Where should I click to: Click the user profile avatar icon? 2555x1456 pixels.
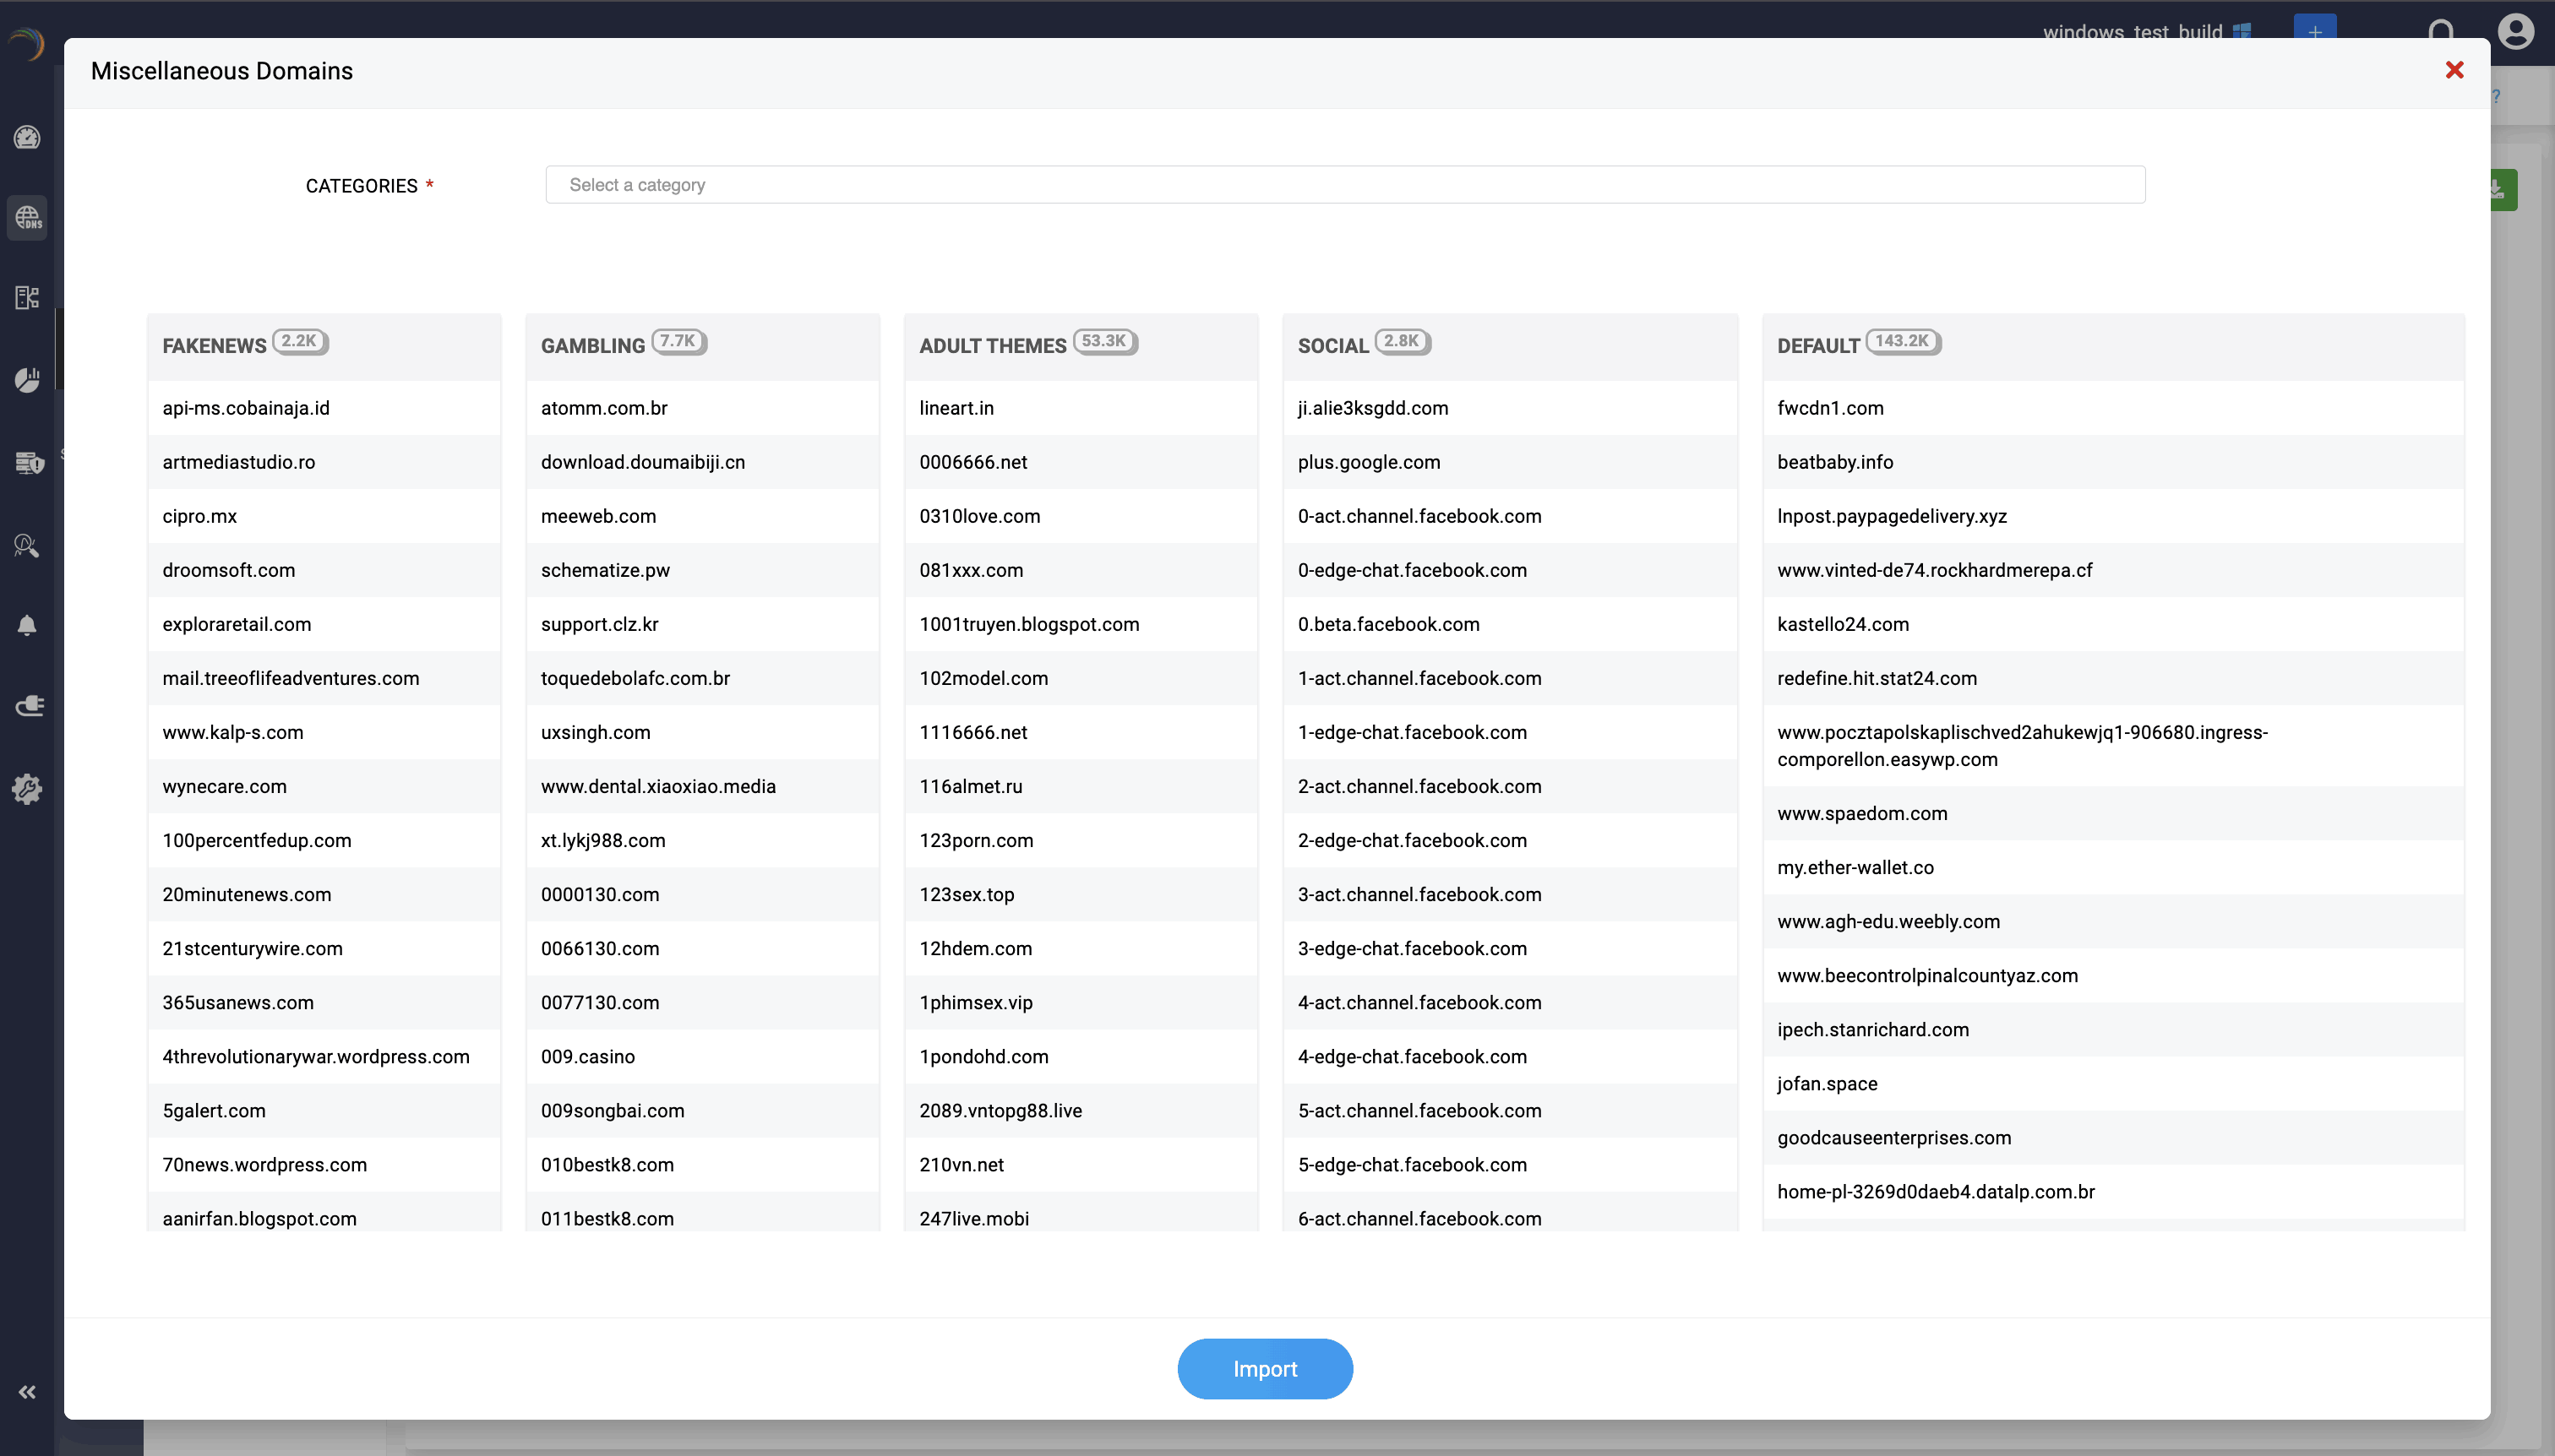coord(2515,31)
